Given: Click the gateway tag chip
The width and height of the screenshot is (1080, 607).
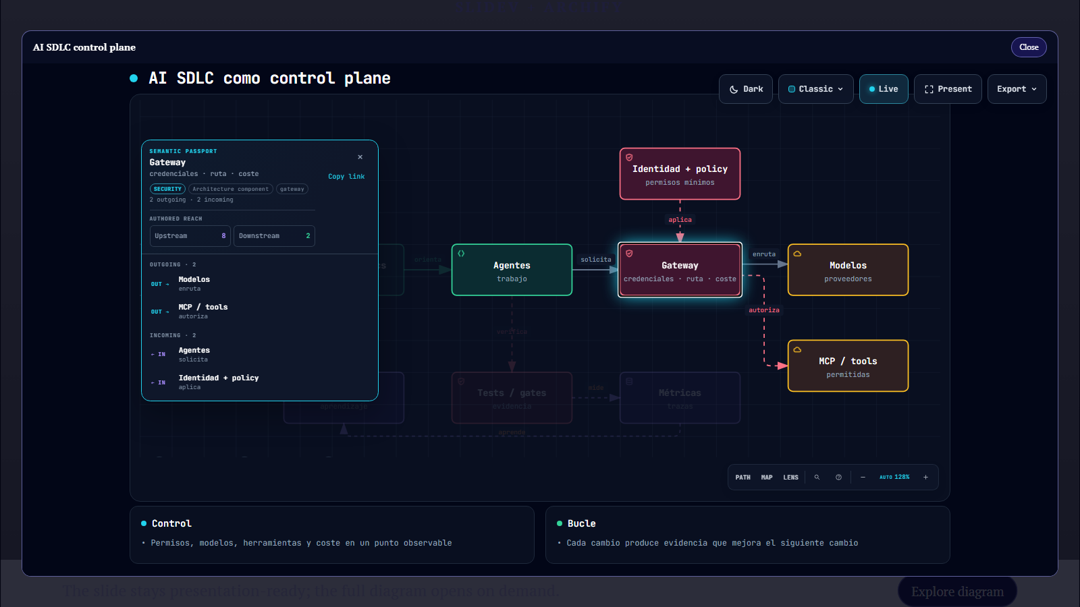Looking at the screenshot, I should 292,190.
